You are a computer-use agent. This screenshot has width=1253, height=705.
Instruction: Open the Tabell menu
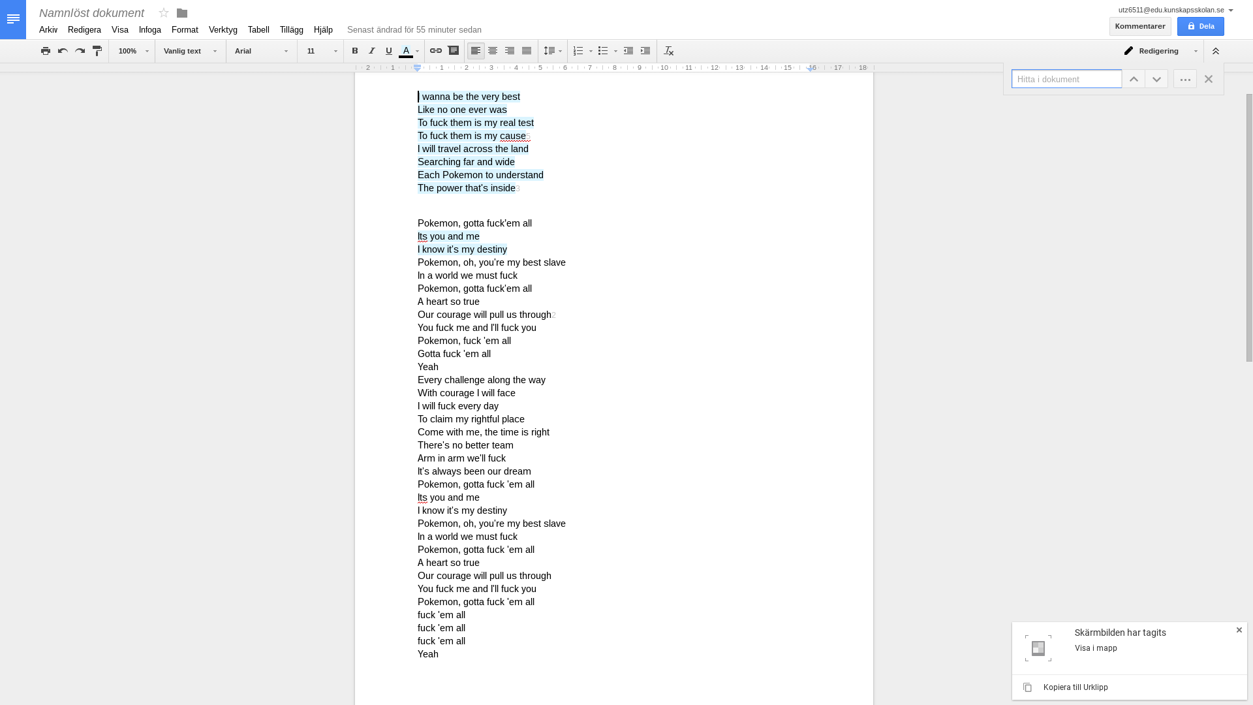258,30
